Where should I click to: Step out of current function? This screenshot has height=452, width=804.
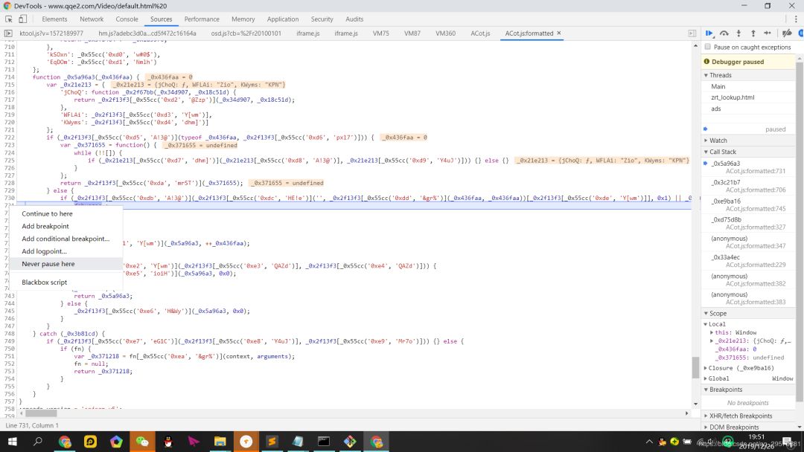point(753,33)
